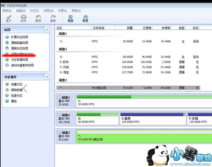Click the 容量 column header
This screenshot has height=167, width=212.
(130, 28)
